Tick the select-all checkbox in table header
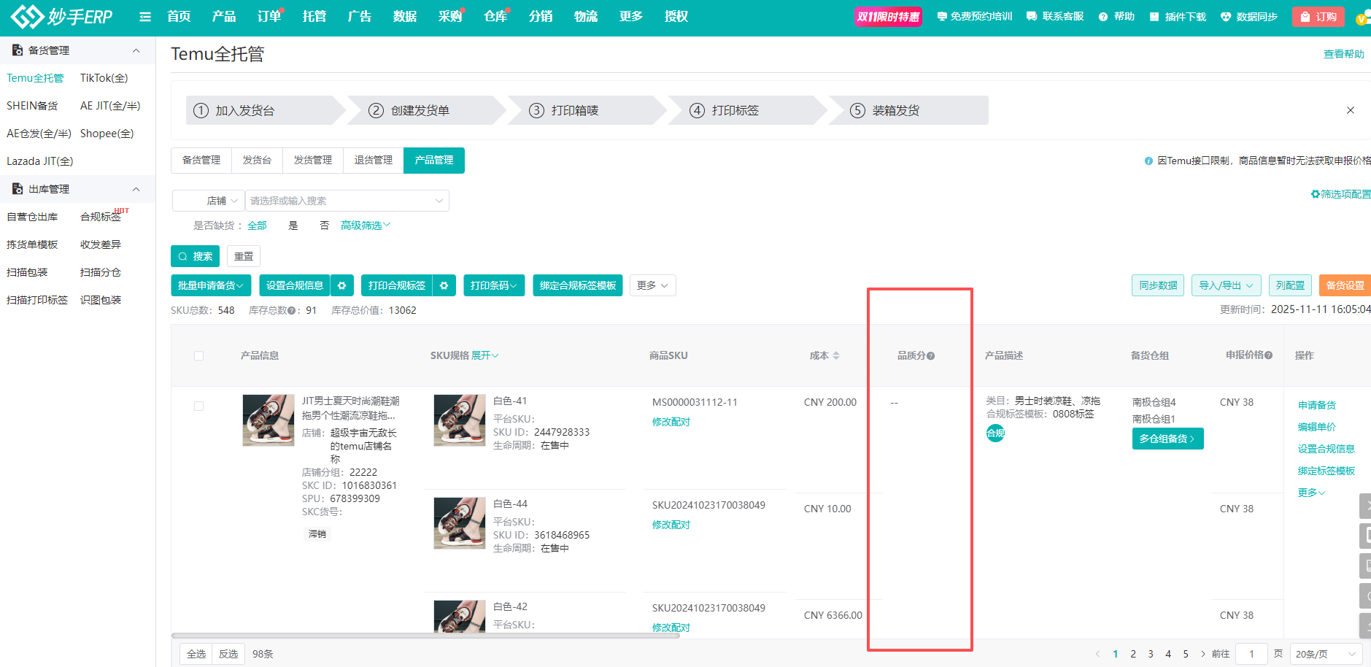Viewport: 1371px width, 667px height. (x=198, y=356)
